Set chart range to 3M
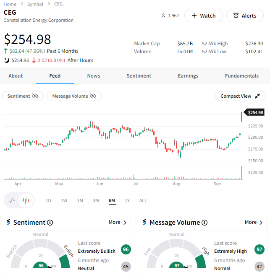This screenshot has width=270, height=275. (96, 200)
